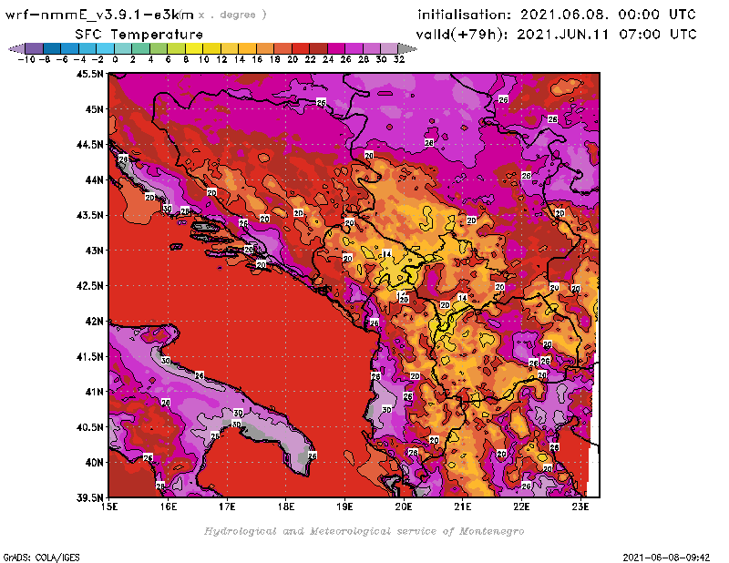Click the 45.5N latitude axis label

click(x=89, y=74)
